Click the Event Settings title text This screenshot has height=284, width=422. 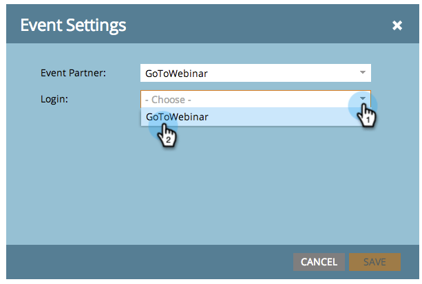pos(73,25)
